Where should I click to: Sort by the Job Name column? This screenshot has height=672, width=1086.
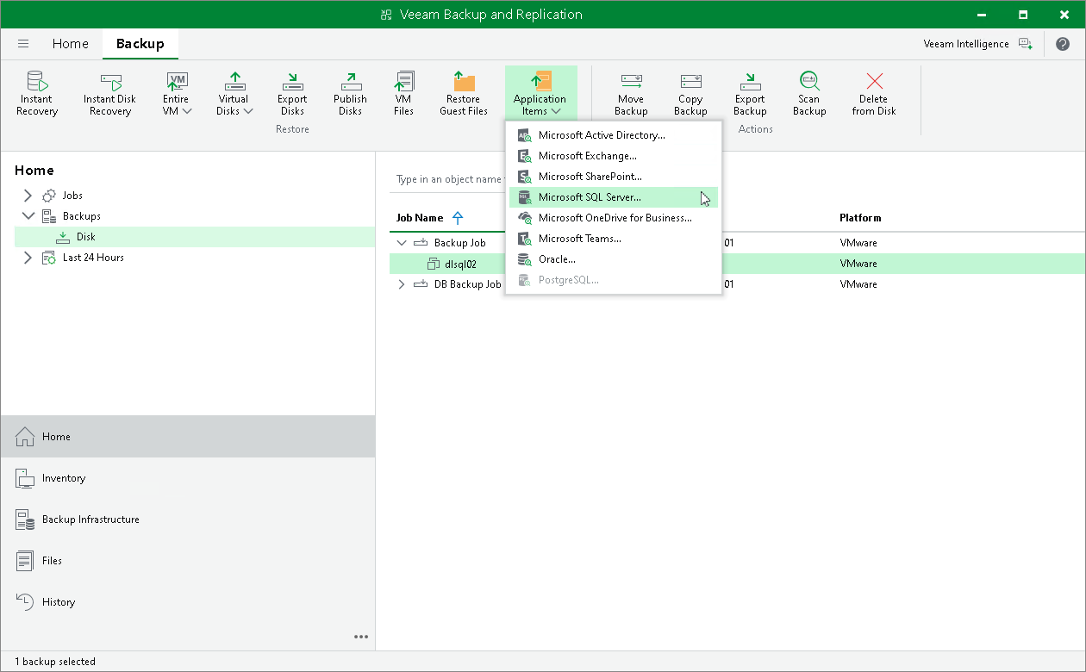click(x=420, y=218)
